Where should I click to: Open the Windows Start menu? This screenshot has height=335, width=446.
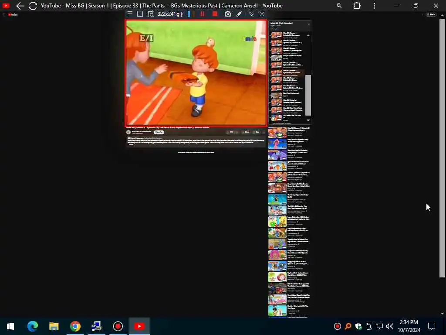(x=10, y=326)
